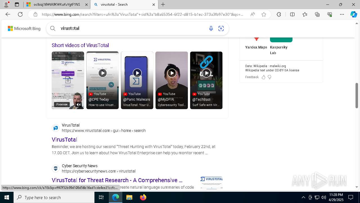Give thumbs up feedback
This screenshot has height=203, width=360.
point(264,77)
